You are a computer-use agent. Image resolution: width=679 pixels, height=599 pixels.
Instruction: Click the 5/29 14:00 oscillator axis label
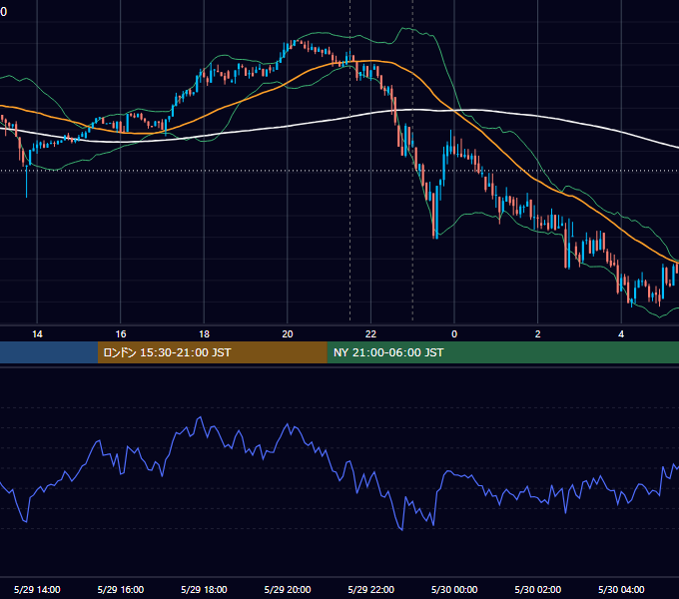point(37,589)
